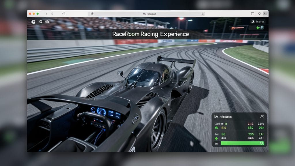Click the first round white overlay icon
The width and height of the screenshot is (295, 166).
pyautogui.click(x=33, y=22)
